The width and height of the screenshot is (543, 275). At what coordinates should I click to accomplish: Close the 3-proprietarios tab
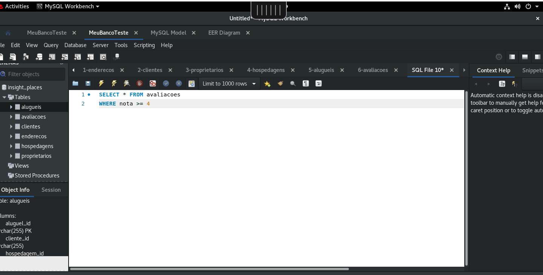231,70
